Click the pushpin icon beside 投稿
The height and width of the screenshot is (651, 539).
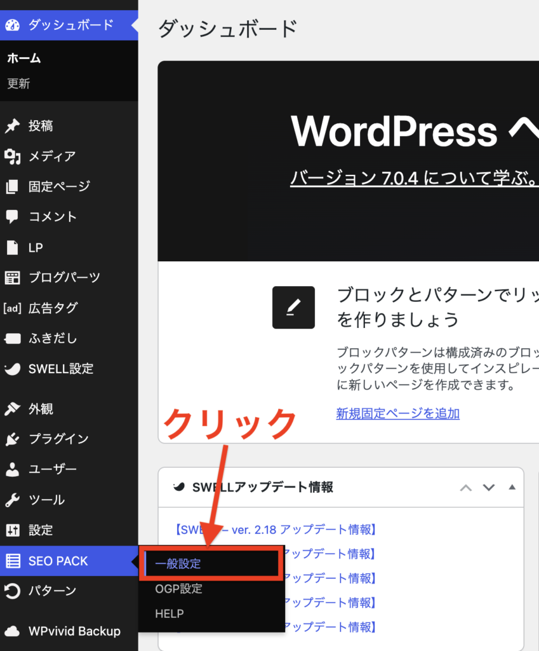click(x=13, y=126)
